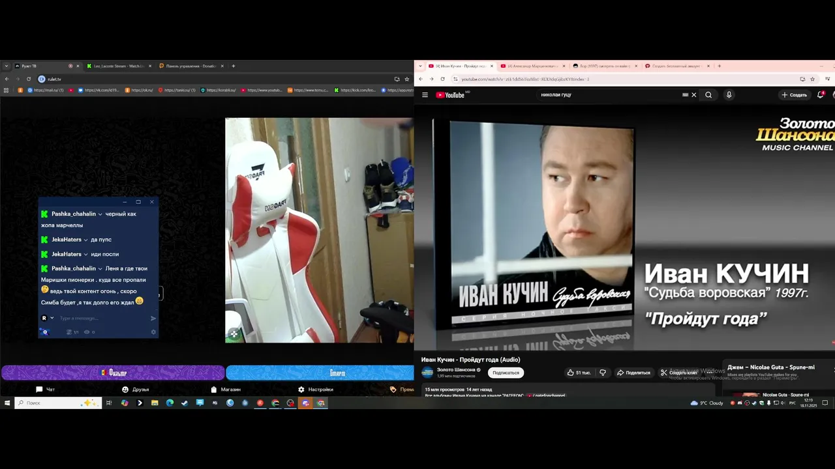Image resolution: width=835 pixels, height=469 pixels.
Task: Click the Подписаться button
Action: coord(506,373)
